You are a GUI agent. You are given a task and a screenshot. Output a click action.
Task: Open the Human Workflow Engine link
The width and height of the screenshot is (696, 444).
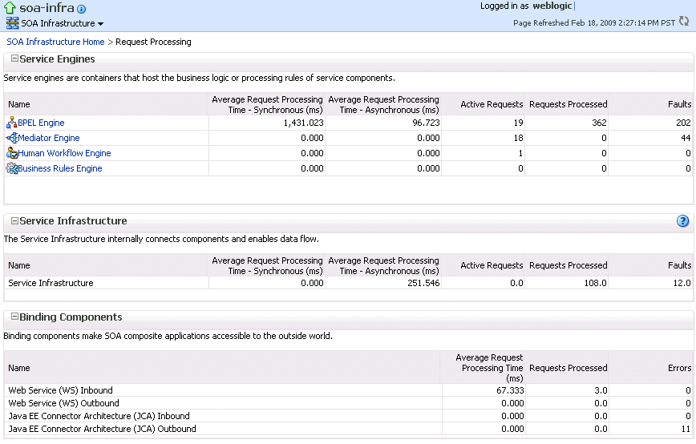coord(64,153)
